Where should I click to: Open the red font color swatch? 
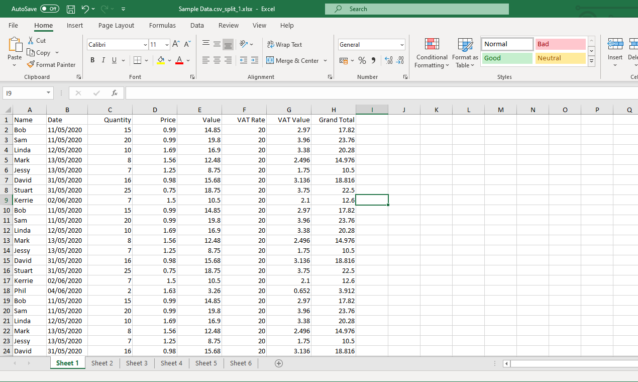[179, 60]
